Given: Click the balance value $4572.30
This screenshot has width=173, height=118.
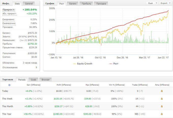Looking at the screenshot, I should coord(33,33).
